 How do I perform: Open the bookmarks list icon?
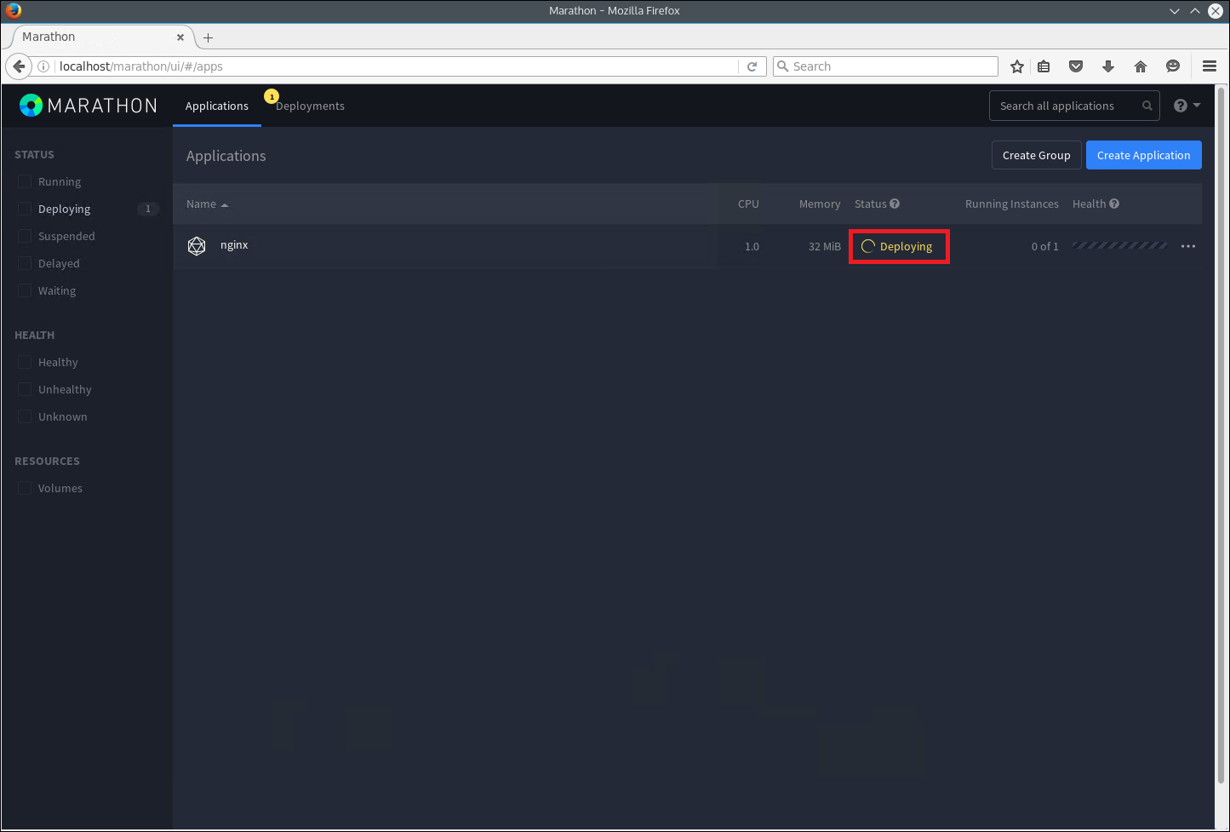(1044, 66)
